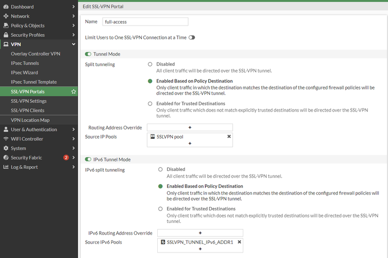Click the Security Fabric alert badge

tap(66, 158)
